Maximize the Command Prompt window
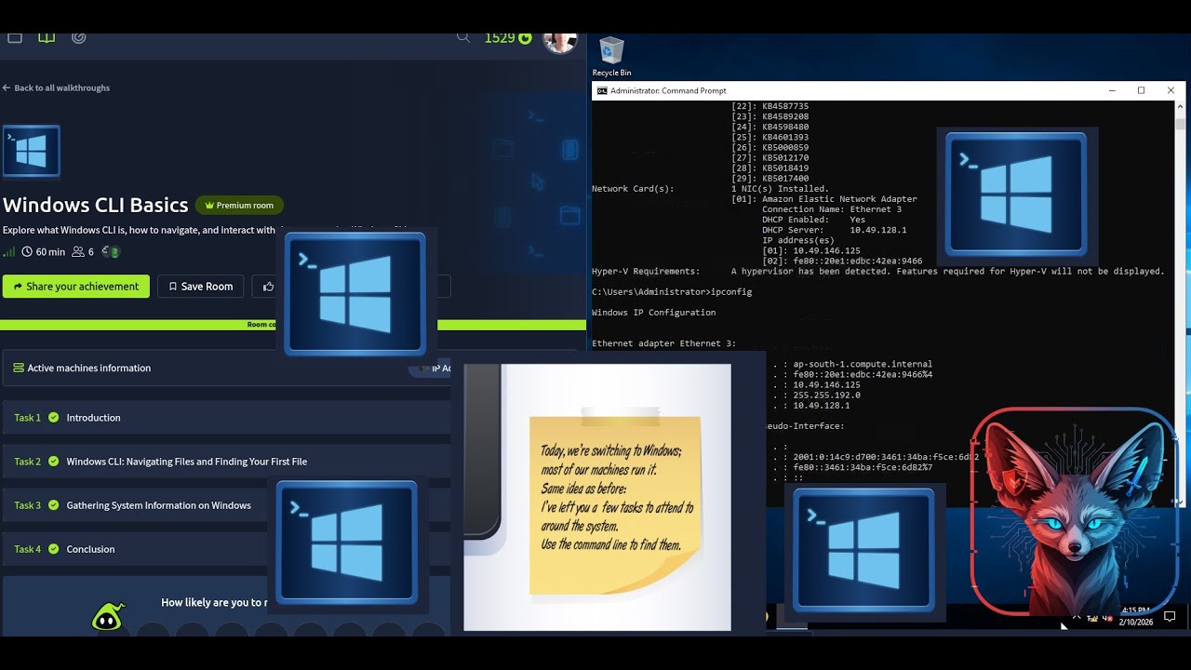Viewport: 1191px width, 670px height. (x=1141, y=91)
